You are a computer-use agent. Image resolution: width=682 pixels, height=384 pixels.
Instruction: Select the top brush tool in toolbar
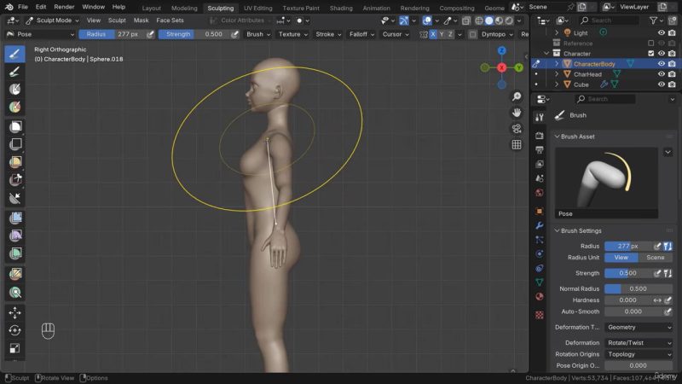pos(14,54)
